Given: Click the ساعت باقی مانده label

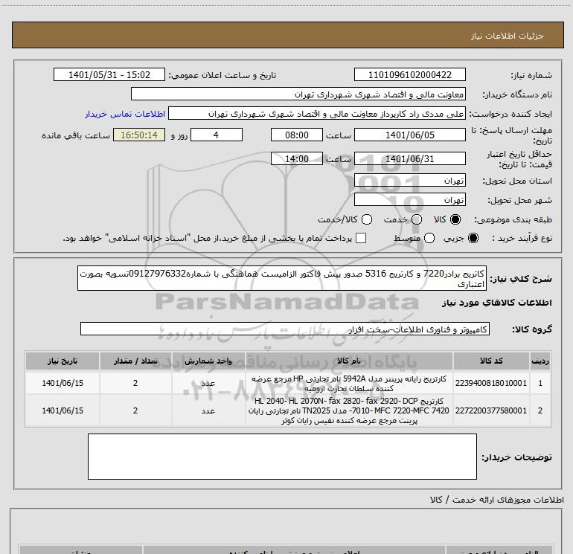Looking at the screenshot, I should pyautogui.click(x=76, y=135).
